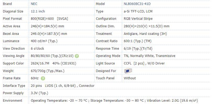Viewport: 212px width, 104px height.
Task: Click the 600:1 contrast ratio value
Action: (x=137, y=41)
